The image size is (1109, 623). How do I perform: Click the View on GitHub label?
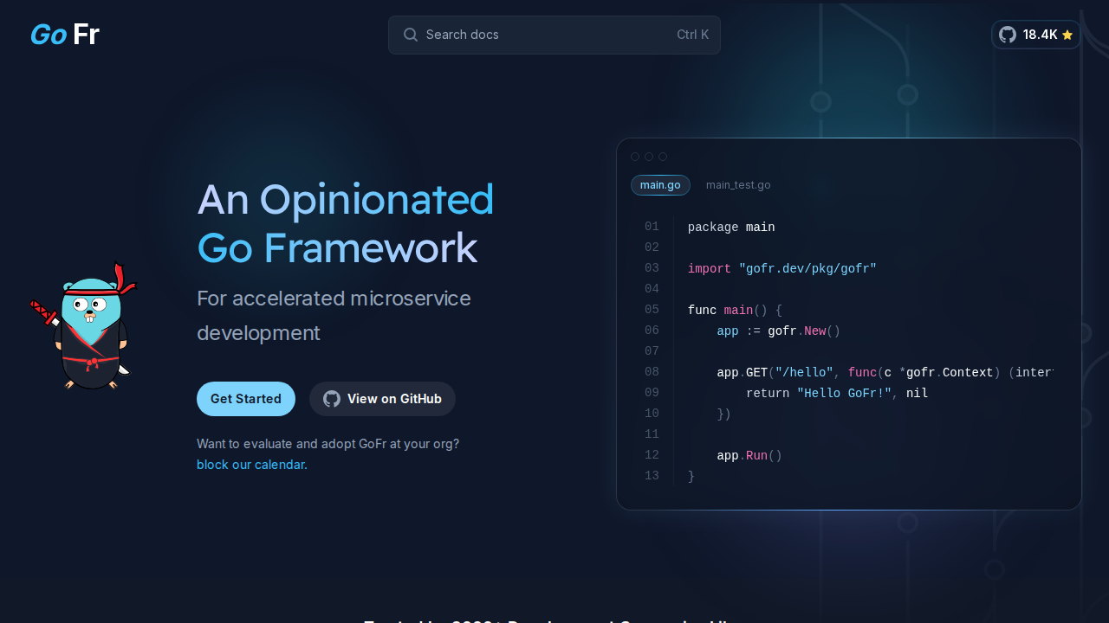(x=394, y=399)
